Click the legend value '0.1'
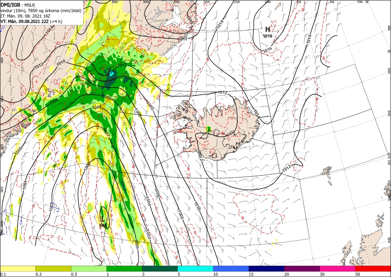The image size is (391, 277). click(x=2, y=274)
